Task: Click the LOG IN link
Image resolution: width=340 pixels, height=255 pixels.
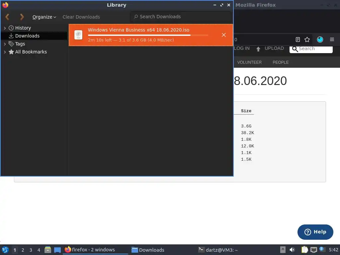Action: pos(242,48)
